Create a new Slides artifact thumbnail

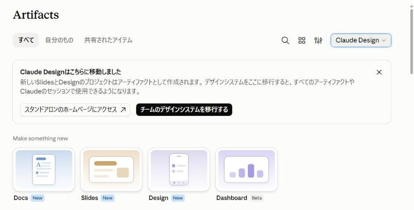click(111, 169)
